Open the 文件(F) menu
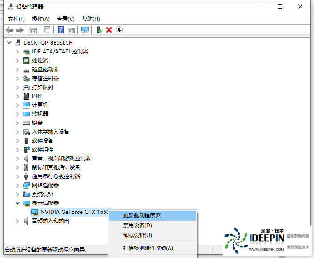The image size is (314, 258). (16, 19)
